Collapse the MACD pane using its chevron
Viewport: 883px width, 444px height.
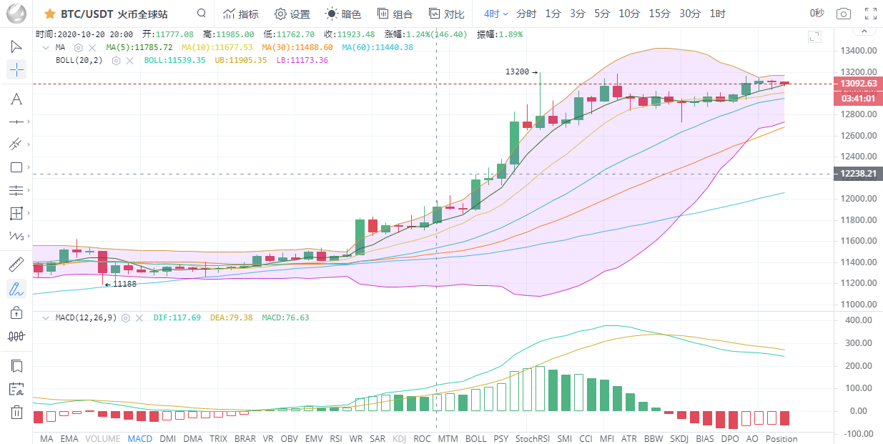(x=46, y=317)
